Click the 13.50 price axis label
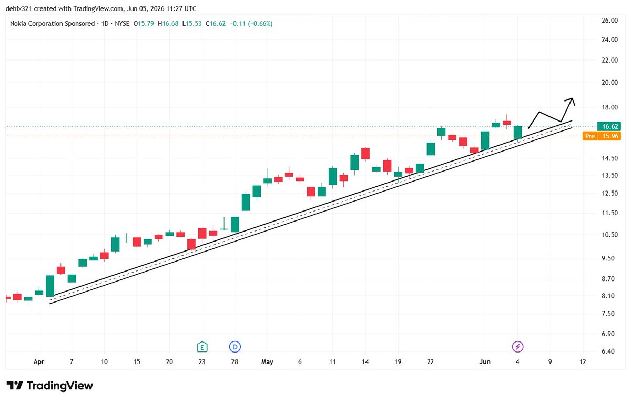Image resolution: width=631 pixels, height=402 pixels. 609,175
